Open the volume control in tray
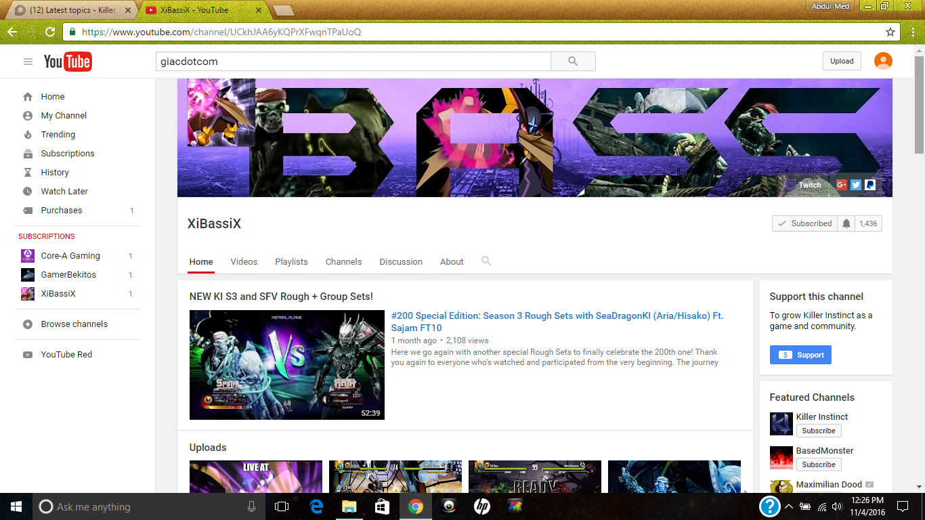This screenshot has width=925, height=520. click(x=837, y=506)
